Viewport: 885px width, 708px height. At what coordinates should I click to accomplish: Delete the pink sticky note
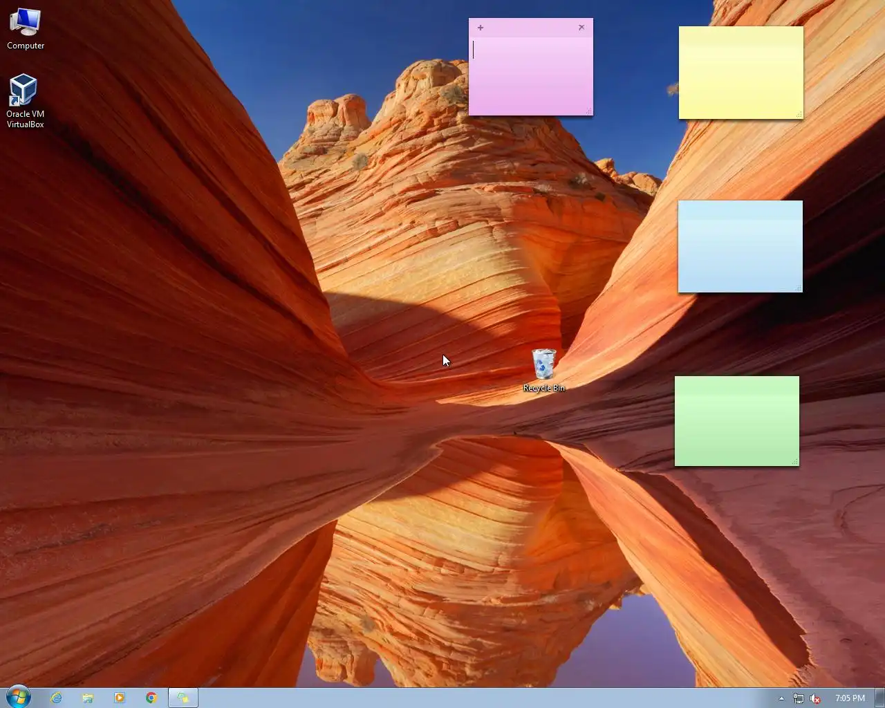coord(581,28)
